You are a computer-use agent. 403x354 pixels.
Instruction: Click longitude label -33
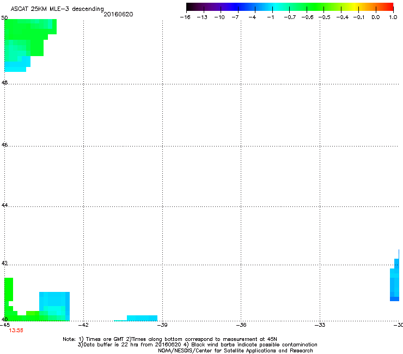(x=320, y=325)
